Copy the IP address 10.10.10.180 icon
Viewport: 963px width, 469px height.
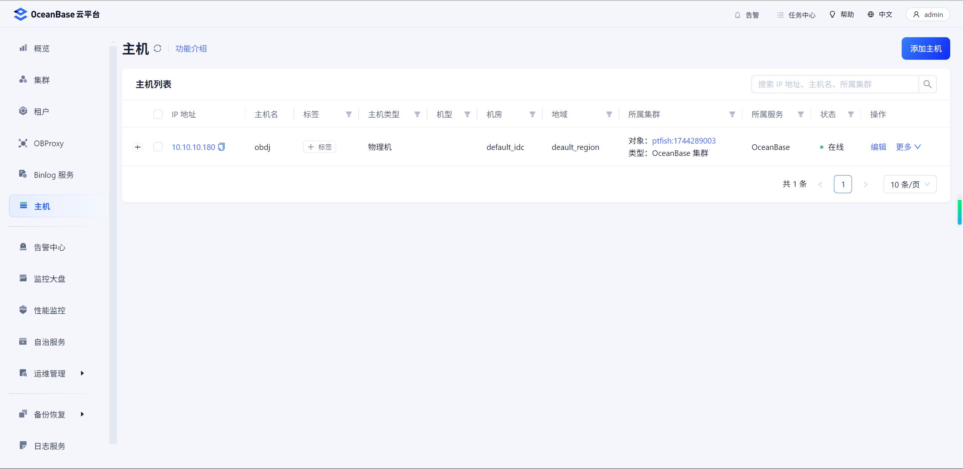pos(222,147)
